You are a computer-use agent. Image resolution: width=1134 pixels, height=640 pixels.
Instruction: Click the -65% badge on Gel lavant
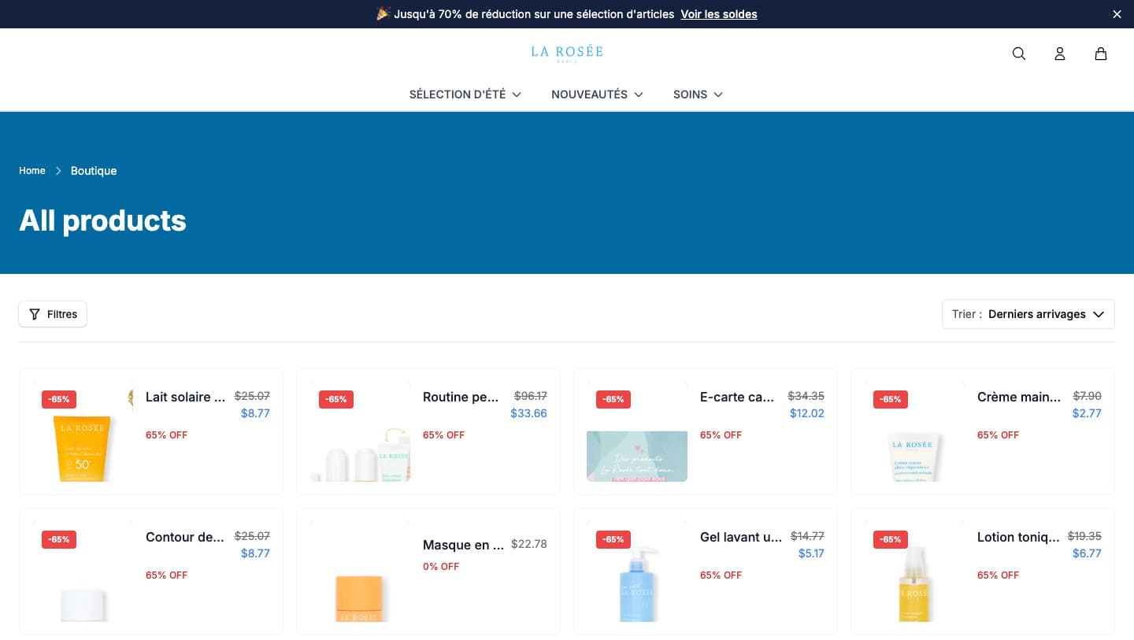click(613, 539)
